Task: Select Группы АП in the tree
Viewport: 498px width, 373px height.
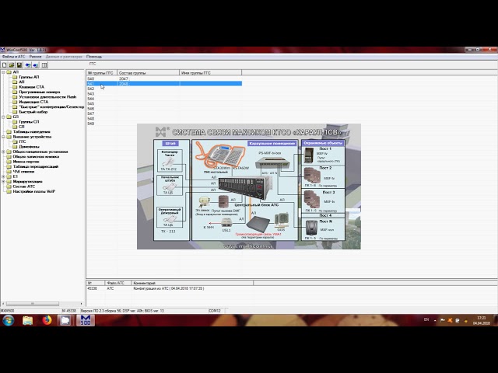Action: click(x=29, y=77)
